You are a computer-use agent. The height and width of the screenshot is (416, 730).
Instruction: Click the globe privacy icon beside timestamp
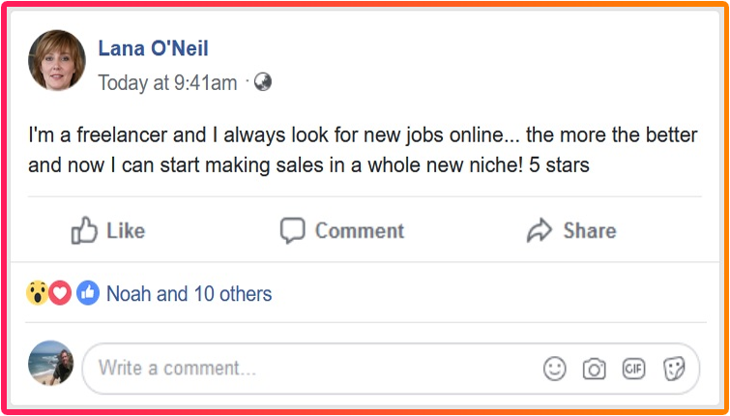tap(262, 82)
